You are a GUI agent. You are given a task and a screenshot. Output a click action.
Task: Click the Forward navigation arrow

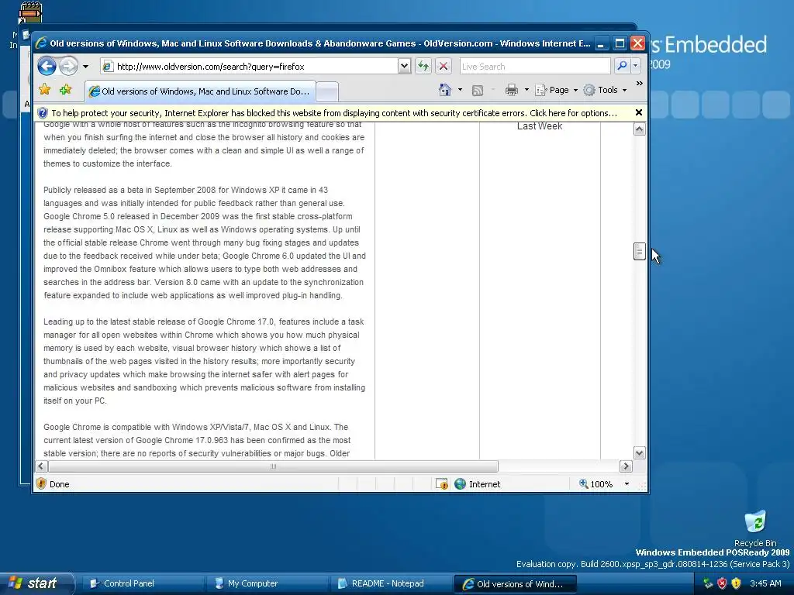(x=68, y=67)
